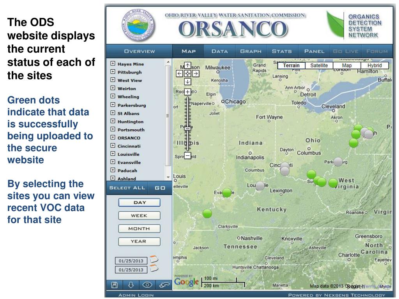Expand the Cincinnati list entry
Image resolution: width=399 pixels, height=299 pixels.
113,145
